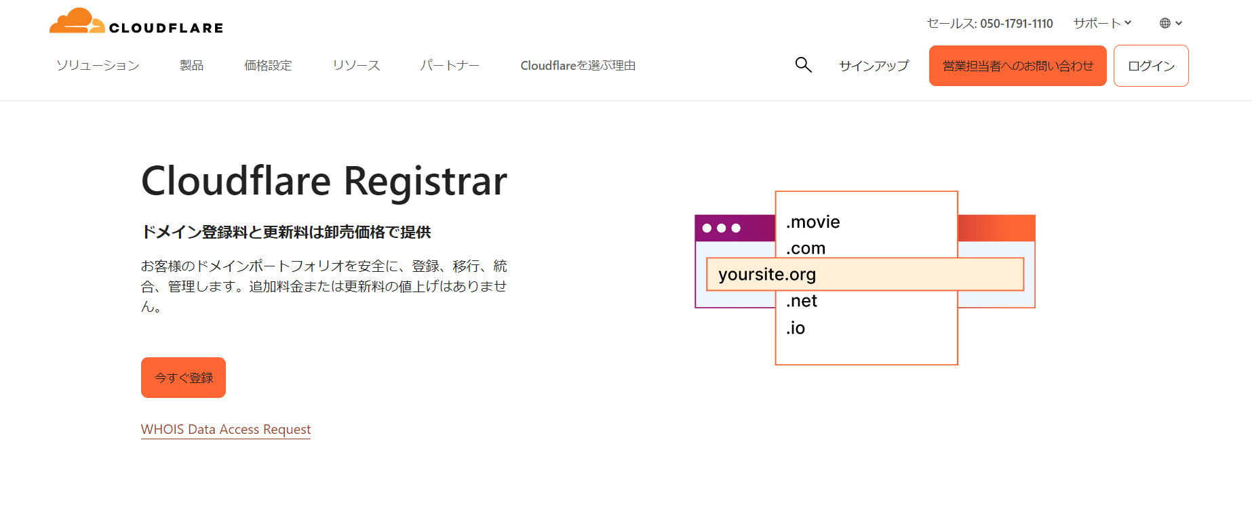Open WHOIS Data Access Request link
This screenshot has width=1252, height=522.
(x=226, y=429)
